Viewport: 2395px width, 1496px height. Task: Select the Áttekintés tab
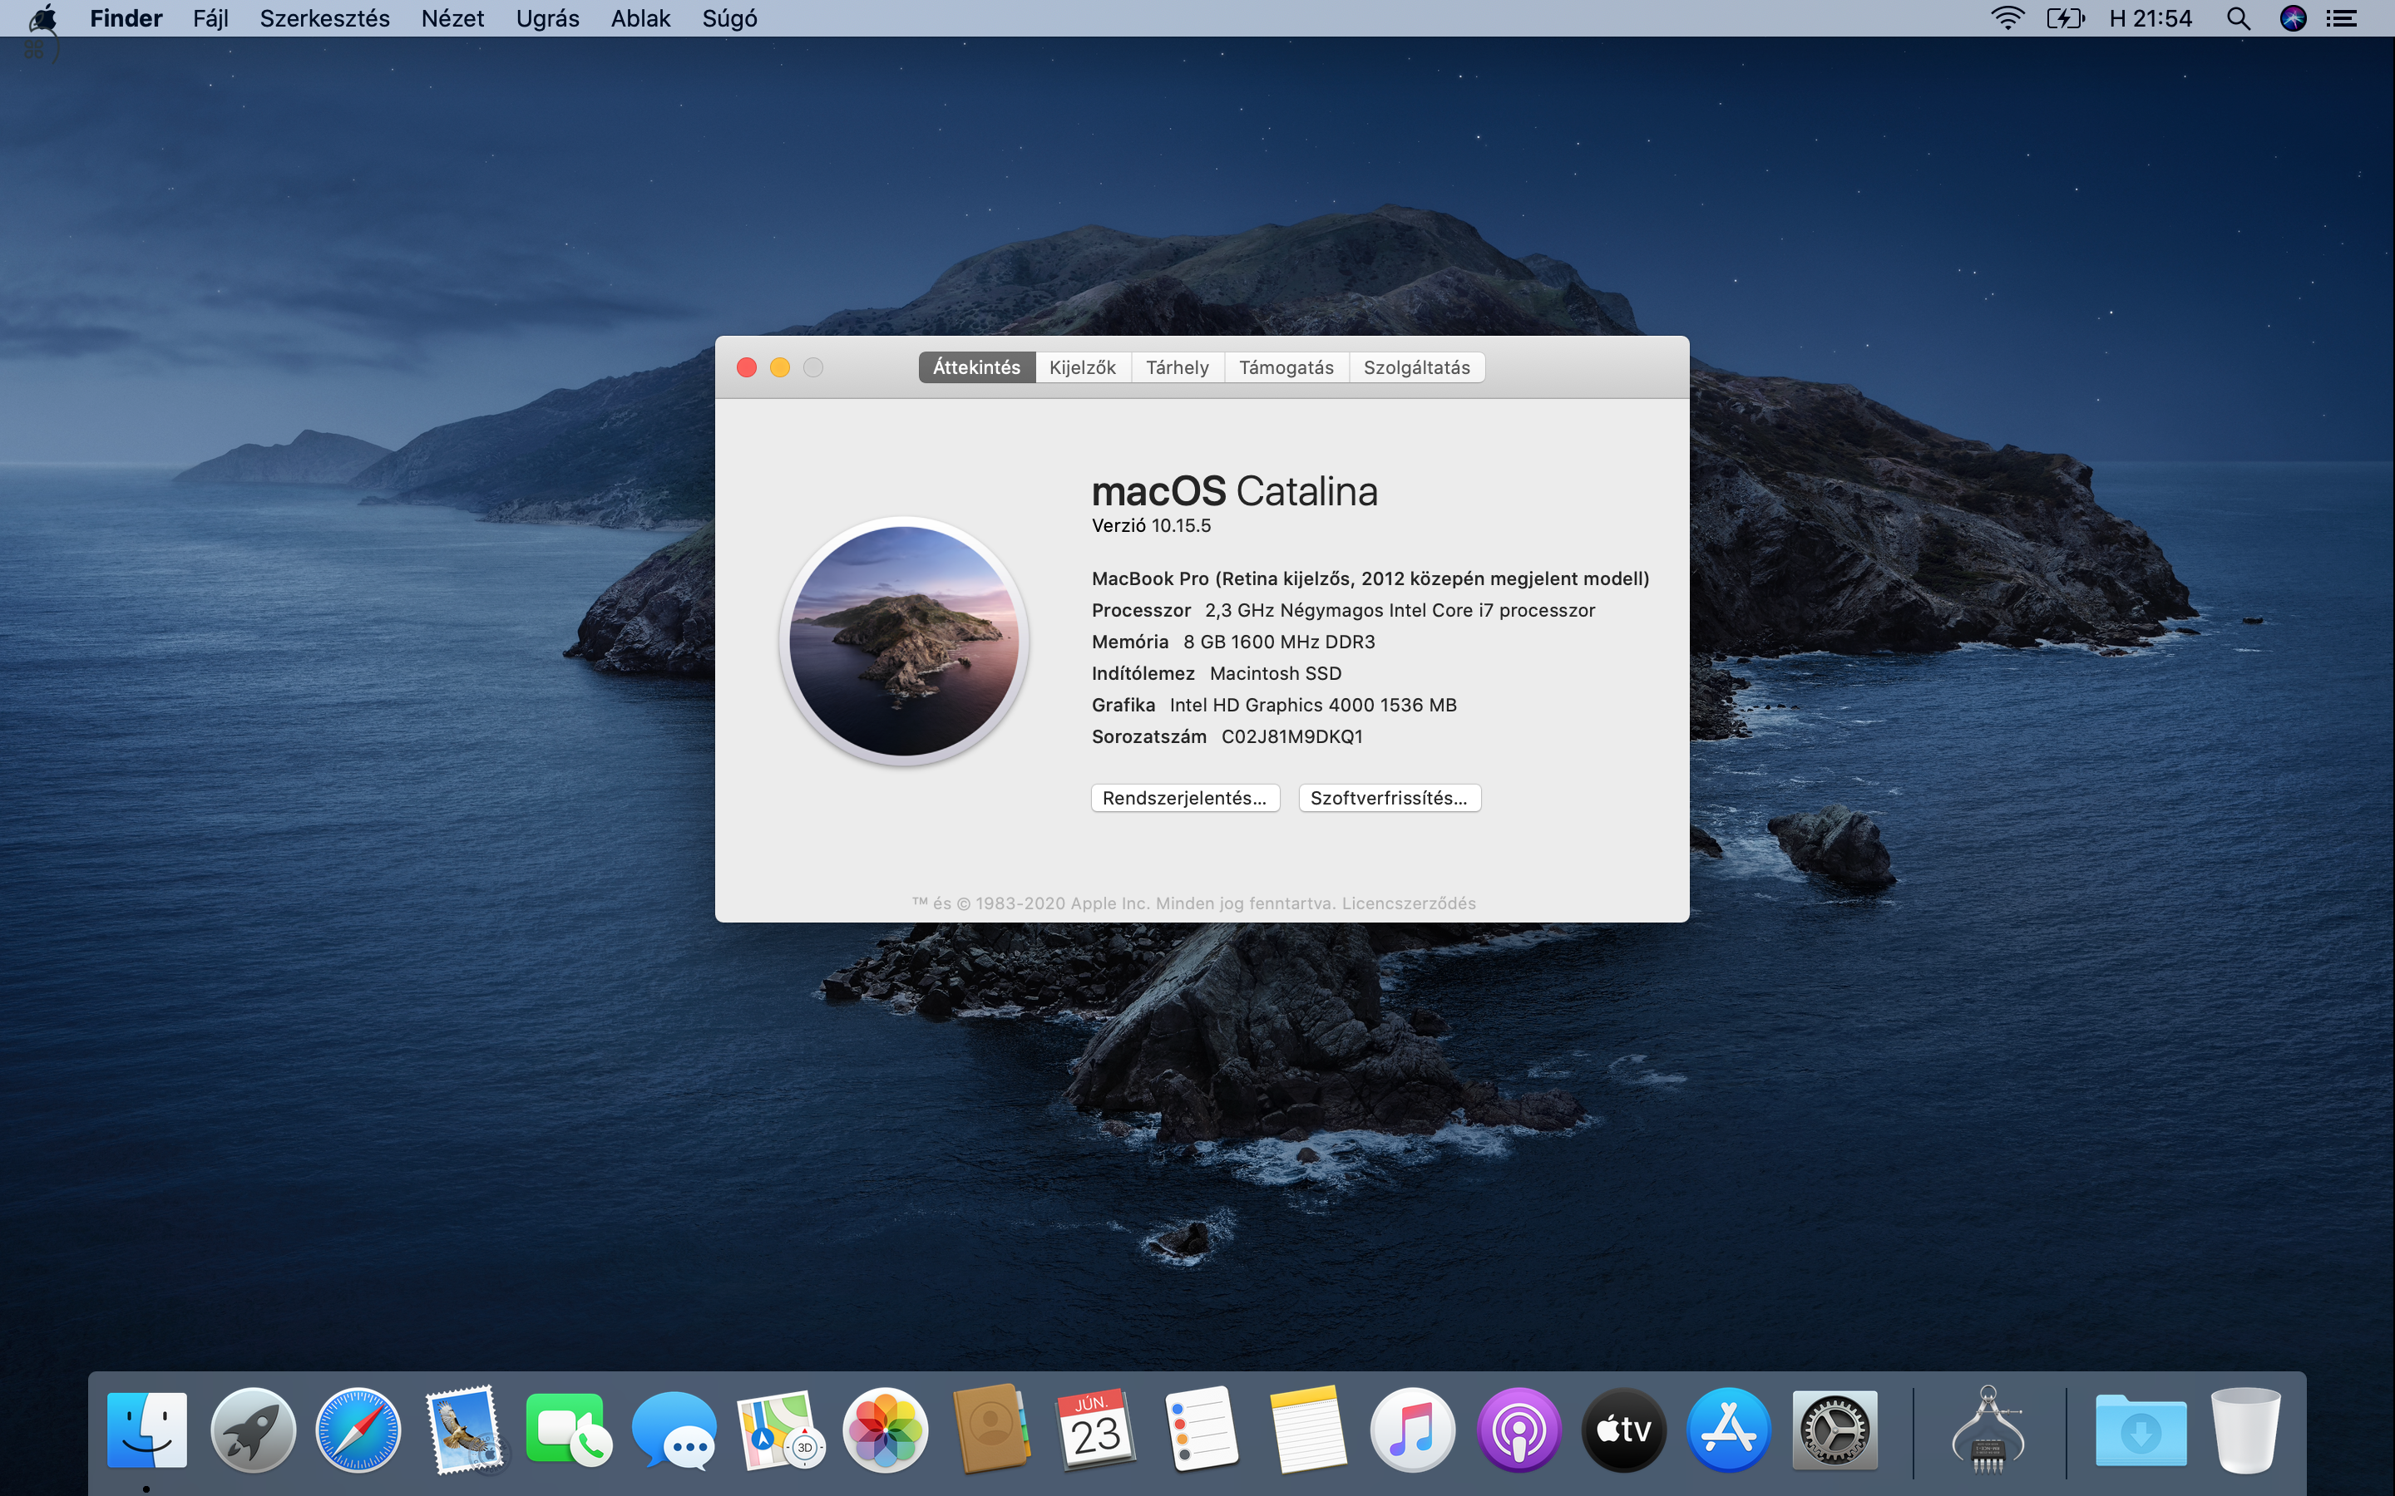coord(975,367)
